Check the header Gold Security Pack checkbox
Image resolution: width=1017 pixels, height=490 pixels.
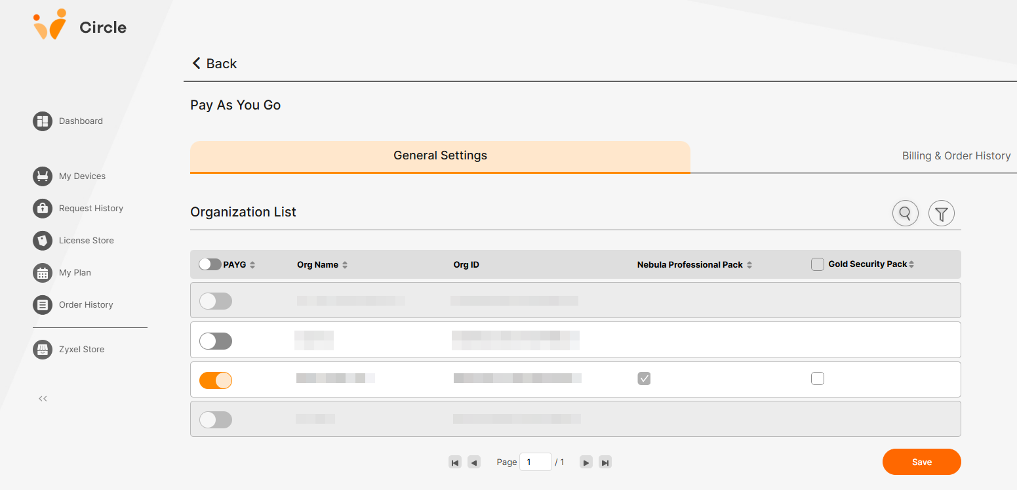pyautogui.click(x=818, y=264)
